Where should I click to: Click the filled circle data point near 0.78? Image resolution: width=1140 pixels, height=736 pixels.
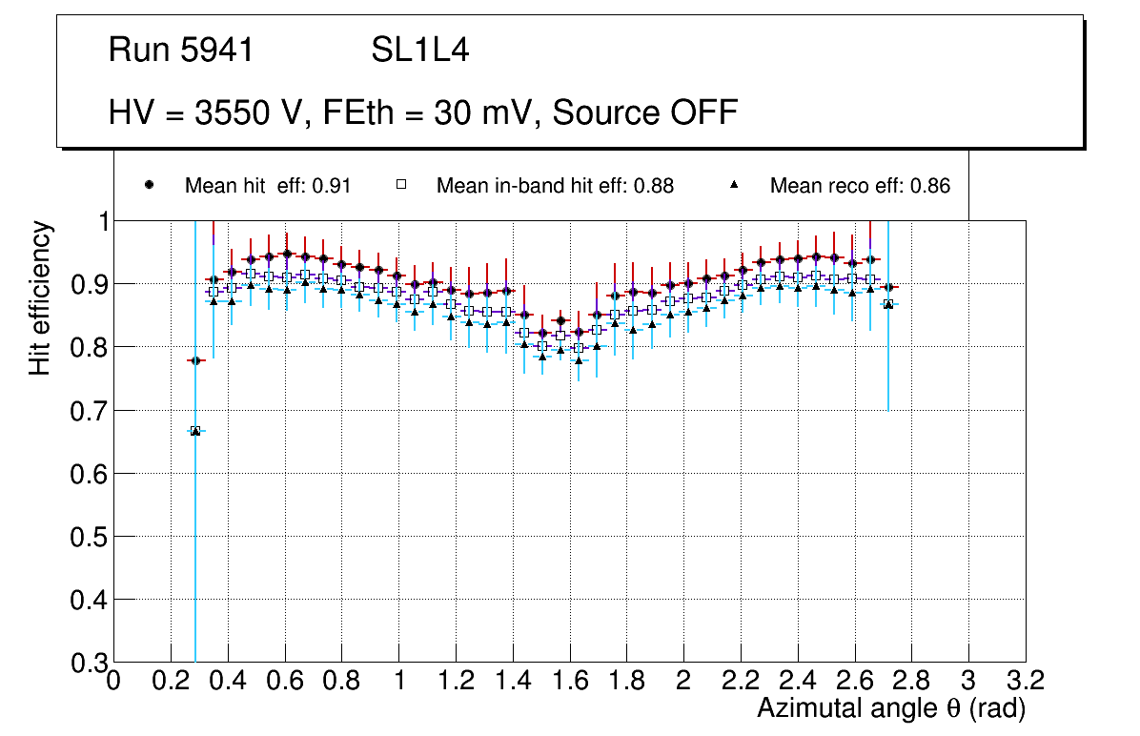click(x=195, y=360)
